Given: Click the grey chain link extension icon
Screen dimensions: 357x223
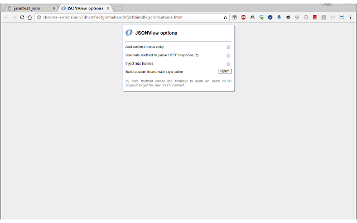Looking at the screenshot, I should click(x=332, y=17).
